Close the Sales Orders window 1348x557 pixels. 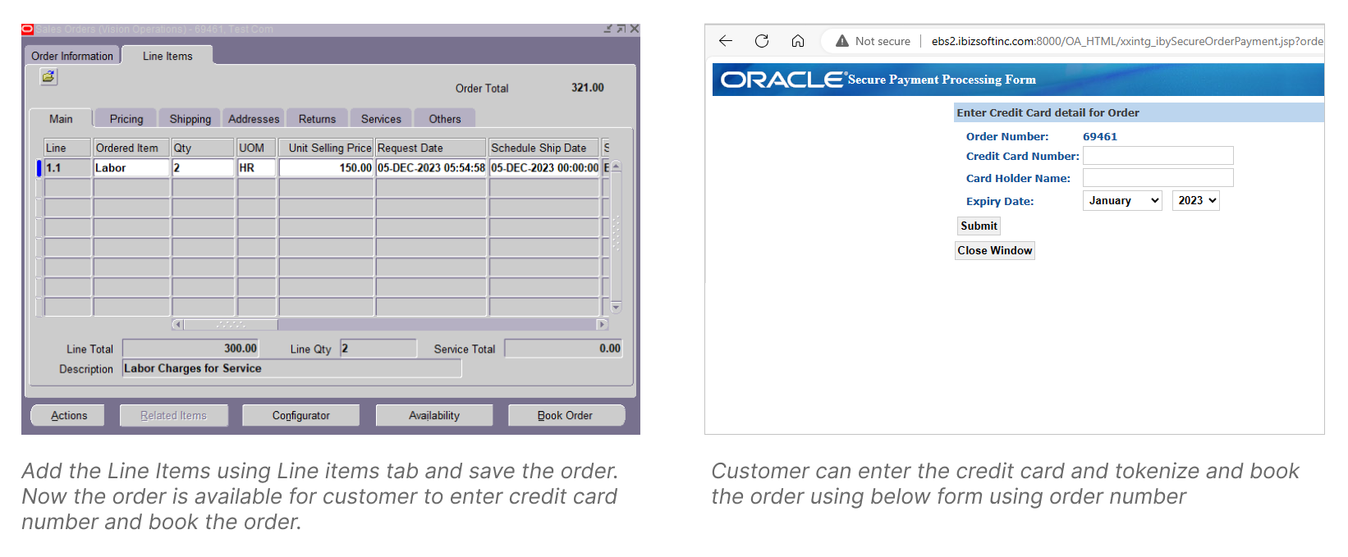[x=634, y=29]
